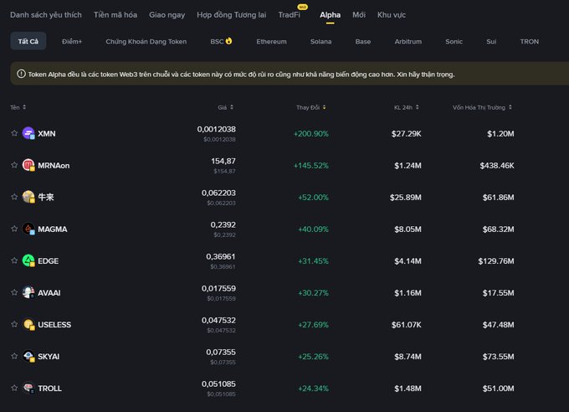Open XMN token name
This screenshot has height=412, width=569.
[x=47, y=134]
